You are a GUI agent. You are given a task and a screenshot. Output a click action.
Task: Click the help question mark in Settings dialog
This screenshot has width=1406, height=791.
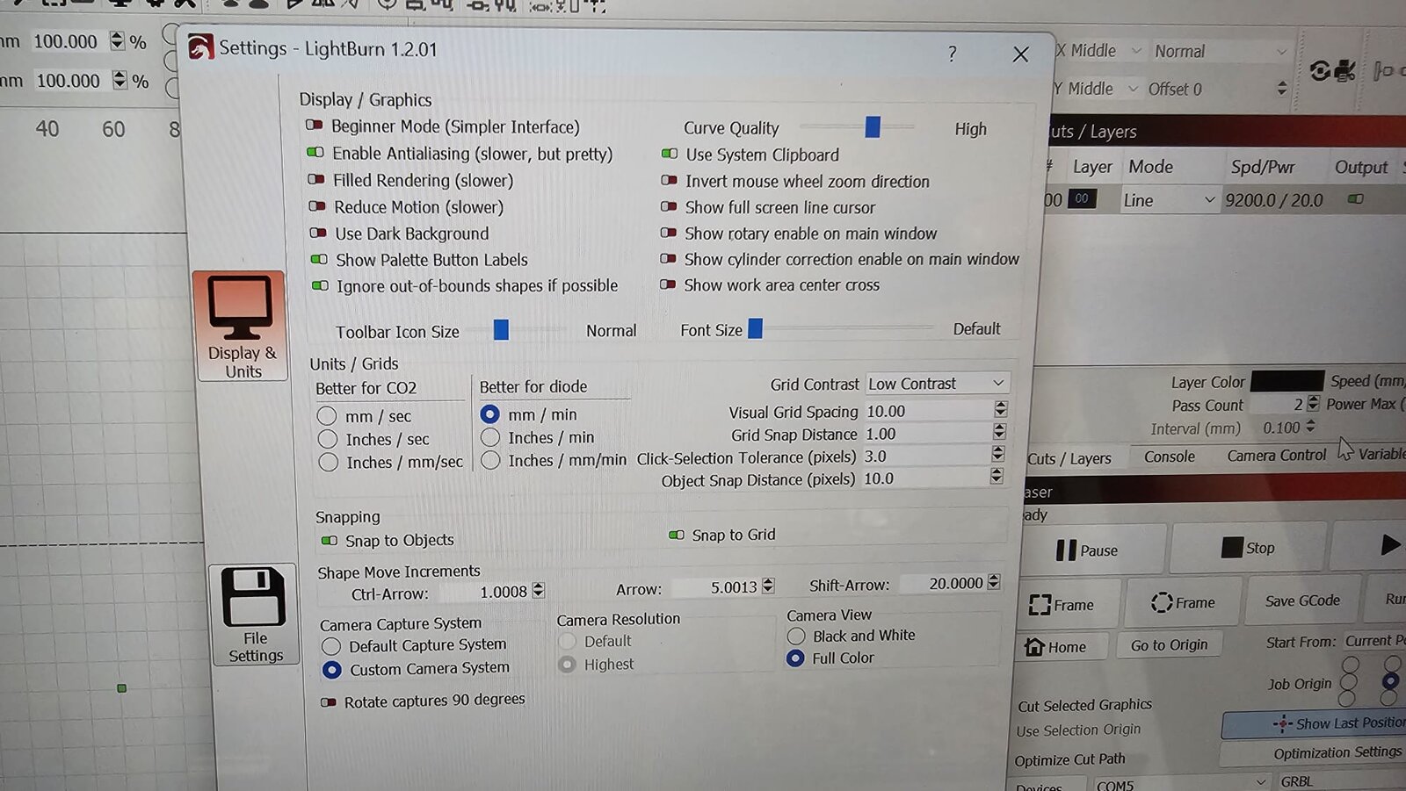pyautogui.click(x=952, y=54)
